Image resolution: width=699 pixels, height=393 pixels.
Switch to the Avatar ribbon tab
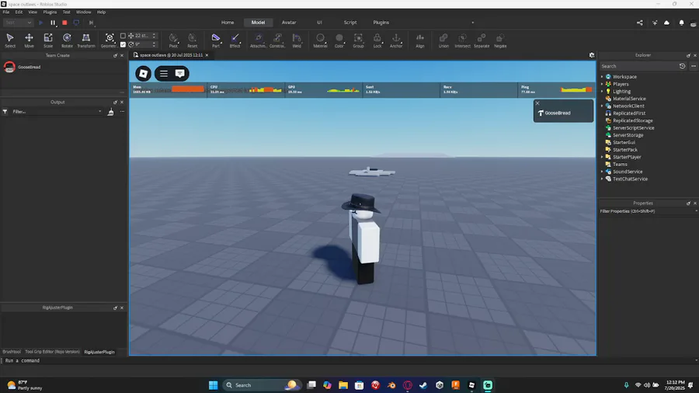click(289, 23)
